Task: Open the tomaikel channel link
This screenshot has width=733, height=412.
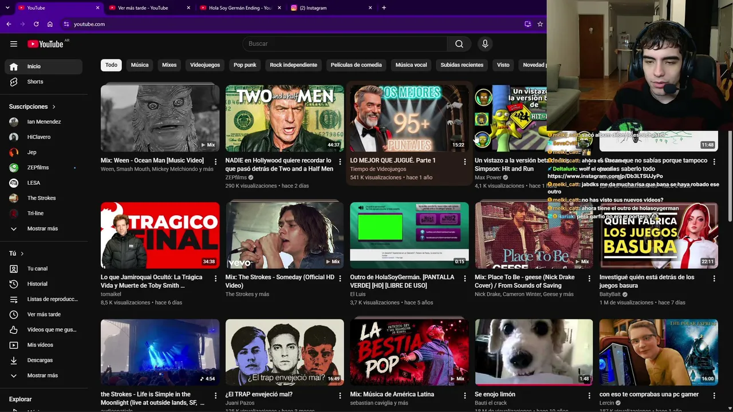Action: tap(111, 294)
